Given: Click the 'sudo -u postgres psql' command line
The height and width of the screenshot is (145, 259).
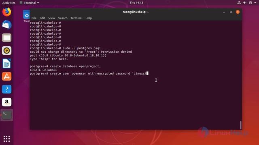Looking at the screenshot, I should (x=65, y=48).
